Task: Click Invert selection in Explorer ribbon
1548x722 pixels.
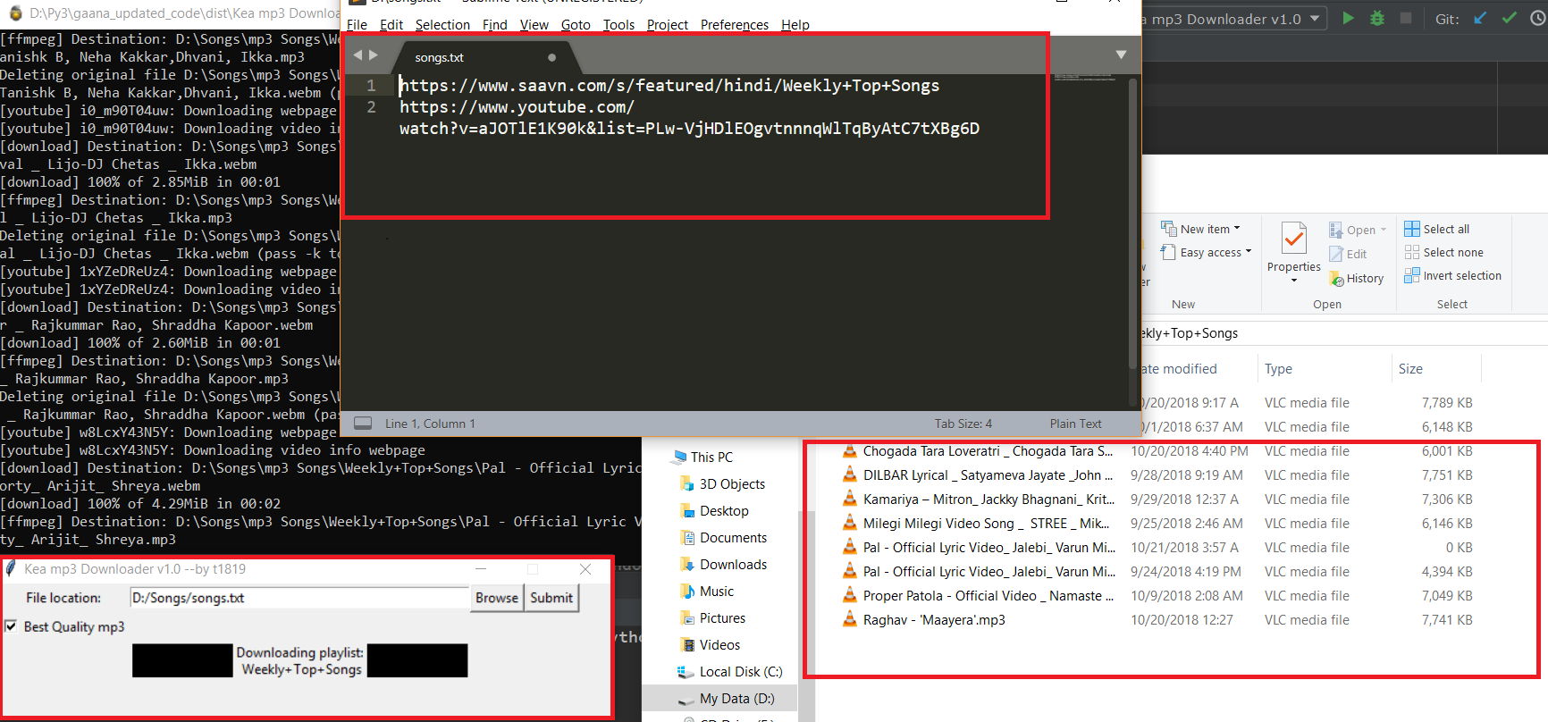Action: pos(1452,276)
